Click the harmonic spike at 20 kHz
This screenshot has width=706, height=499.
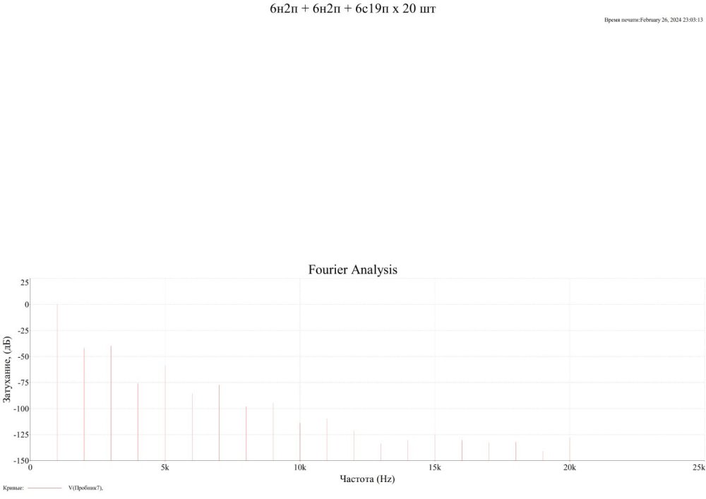tap(570, 449)
